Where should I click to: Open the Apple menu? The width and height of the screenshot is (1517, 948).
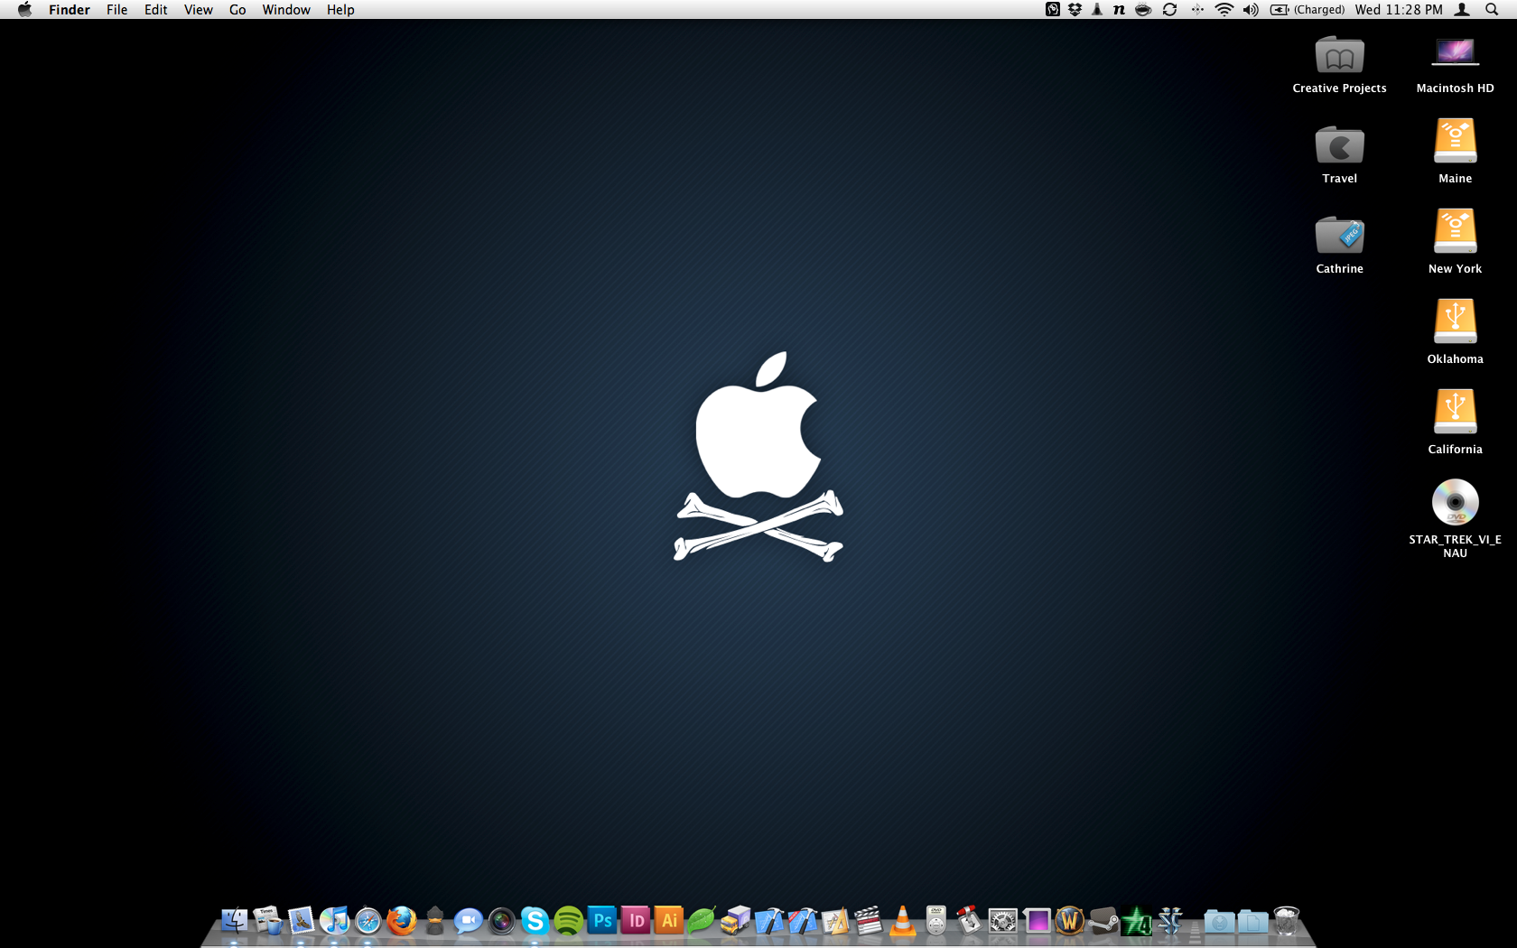(x=24, y=9)
